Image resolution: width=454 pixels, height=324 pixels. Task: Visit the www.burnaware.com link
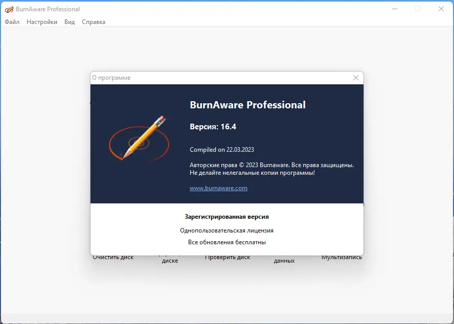(218, 188)
